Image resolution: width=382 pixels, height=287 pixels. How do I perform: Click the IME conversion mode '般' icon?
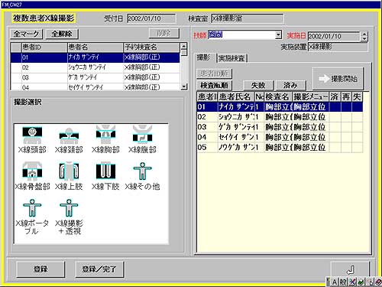point(343,282)
